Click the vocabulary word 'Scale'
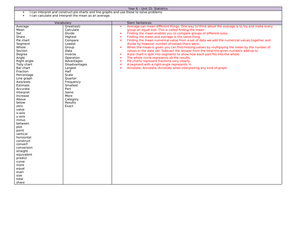 69,75
